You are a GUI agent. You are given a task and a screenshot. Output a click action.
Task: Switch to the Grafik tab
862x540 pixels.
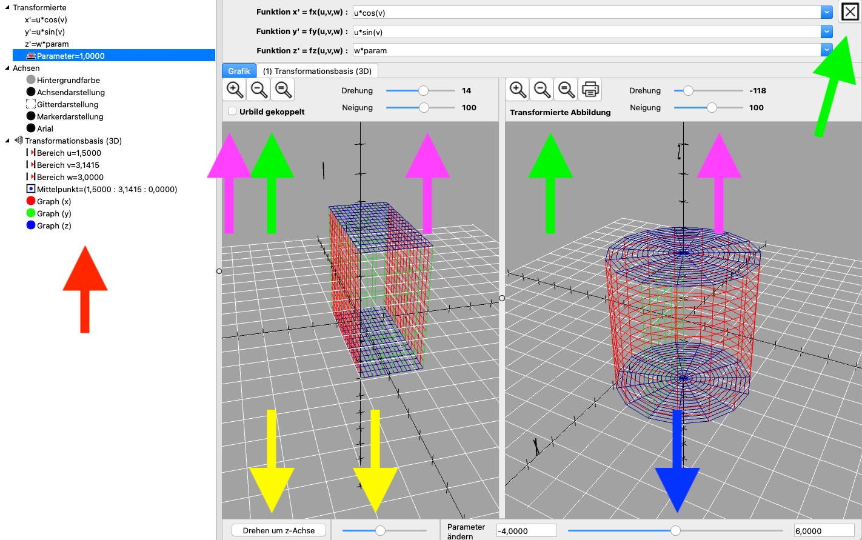(239, 71)
